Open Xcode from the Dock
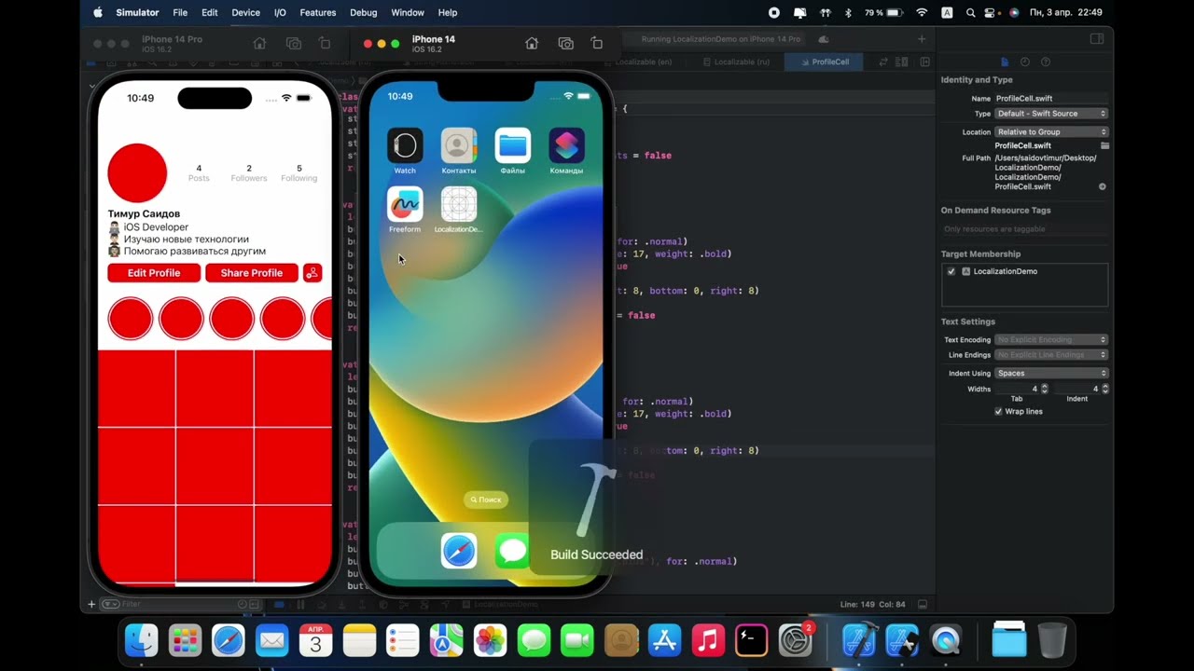This screenshot has width=1194, height=671. click(x=858, y=640)
